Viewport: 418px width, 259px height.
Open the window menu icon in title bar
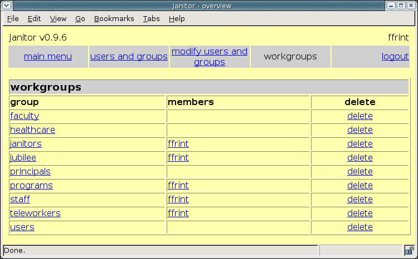click(x=6, y=6)
